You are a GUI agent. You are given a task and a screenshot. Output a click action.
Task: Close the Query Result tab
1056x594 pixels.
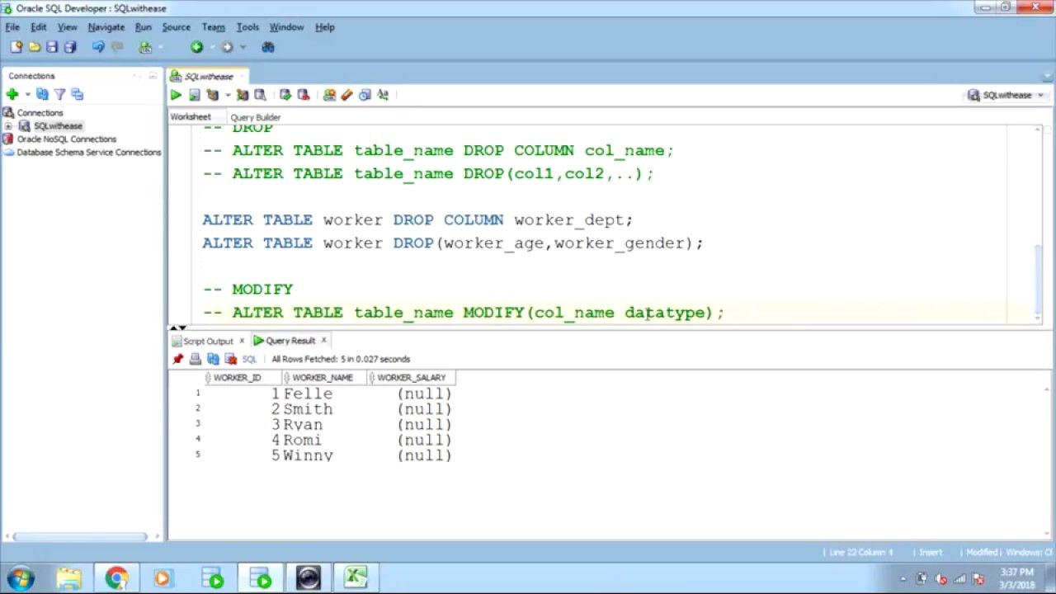pos(323,340)
